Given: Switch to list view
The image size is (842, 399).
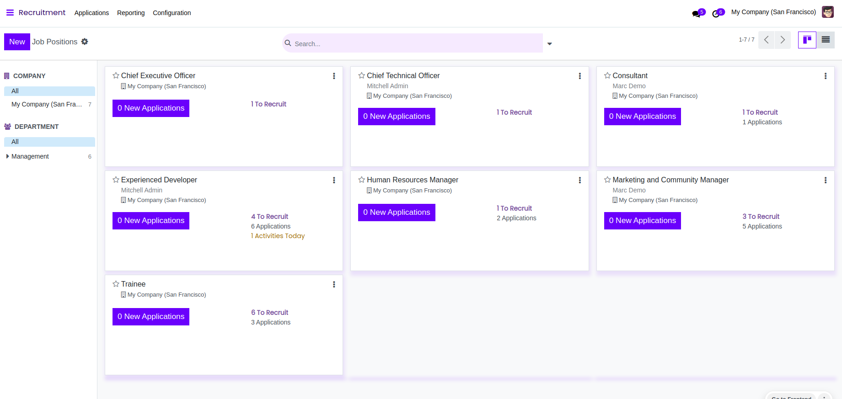Looking at the screenshot, I should tap(826, 40).
